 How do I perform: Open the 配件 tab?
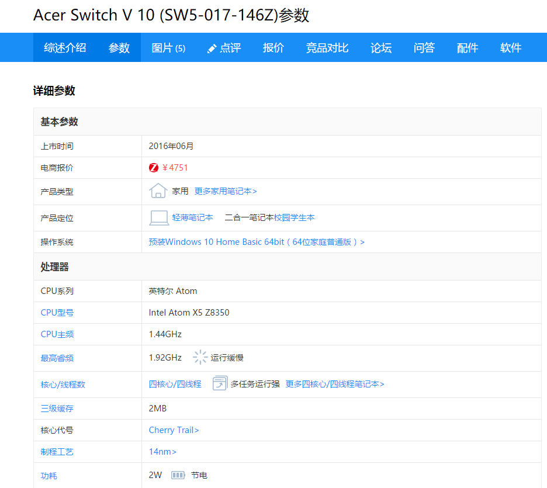pyautogui.click(x=468, y=47)
